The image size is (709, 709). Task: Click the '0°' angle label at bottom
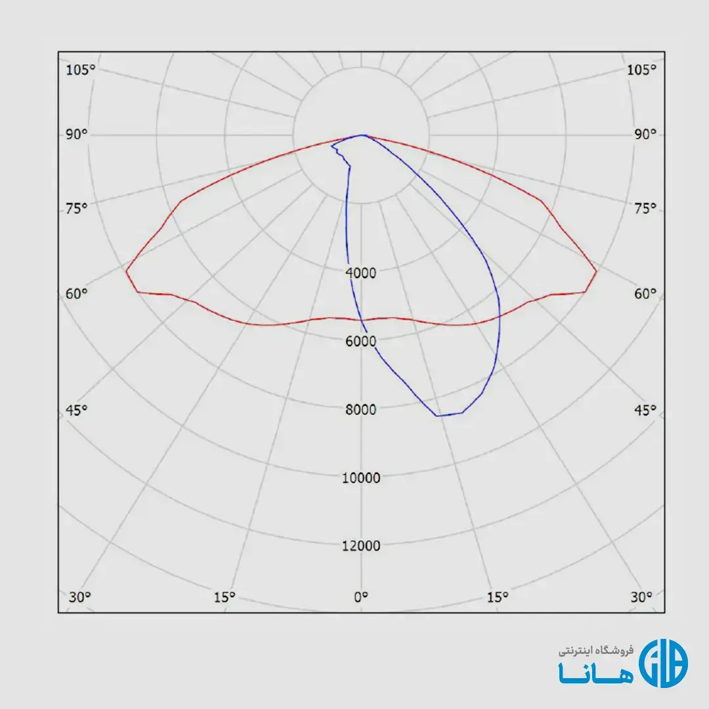[x=361, y=597]
